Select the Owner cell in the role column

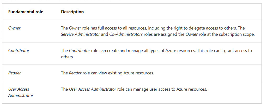click(x=14, y=28)
